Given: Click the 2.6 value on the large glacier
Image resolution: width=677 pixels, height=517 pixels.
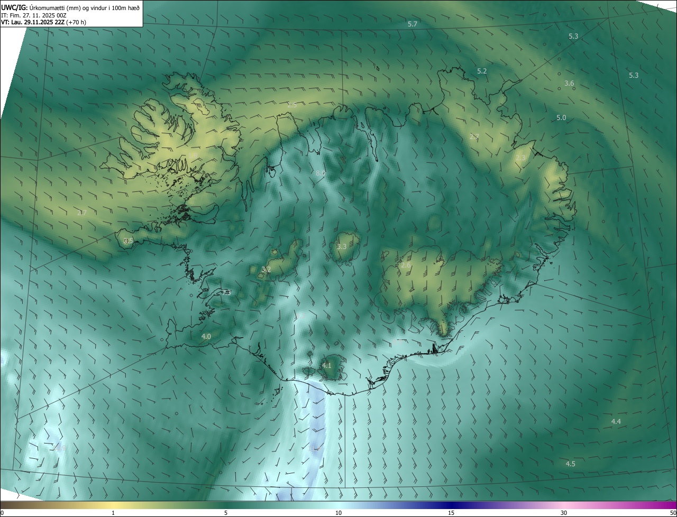Looking at the screenshot, I should click(406, 265).
